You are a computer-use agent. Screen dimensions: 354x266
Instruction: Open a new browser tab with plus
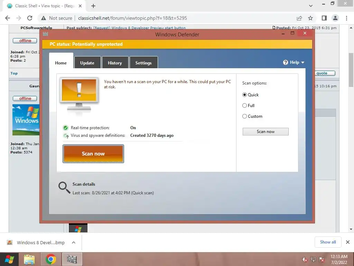(x=93, y=6)
